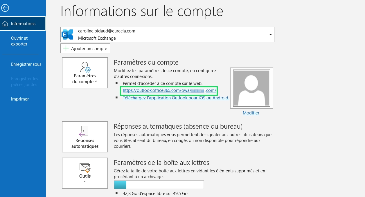Click the Microsoft Exchange account icon

pos(68,34)
